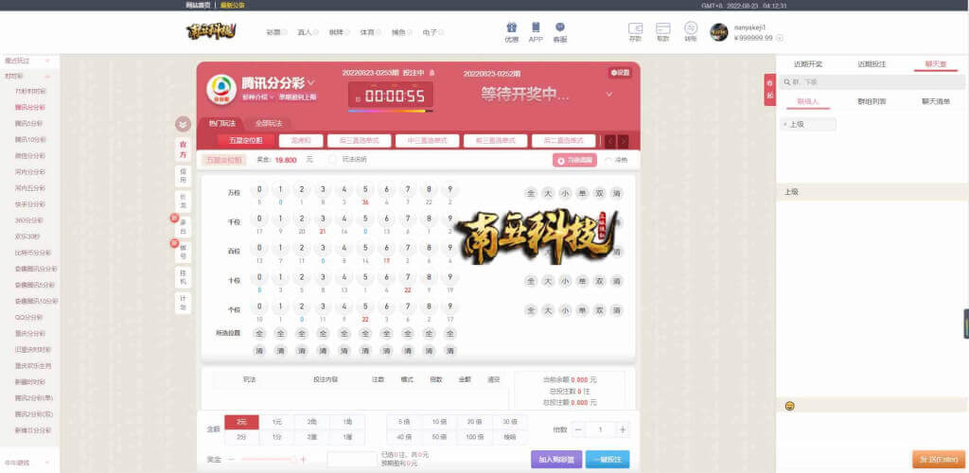Open 彩票 nav dropdown
969x473 pixels.
tap(276, 32)
